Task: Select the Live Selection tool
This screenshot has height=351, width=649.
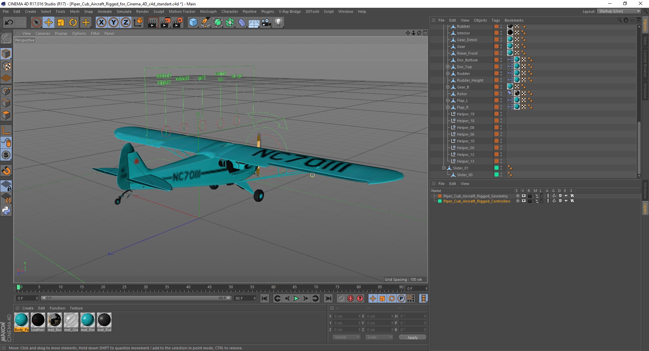Action: [36, 23]
